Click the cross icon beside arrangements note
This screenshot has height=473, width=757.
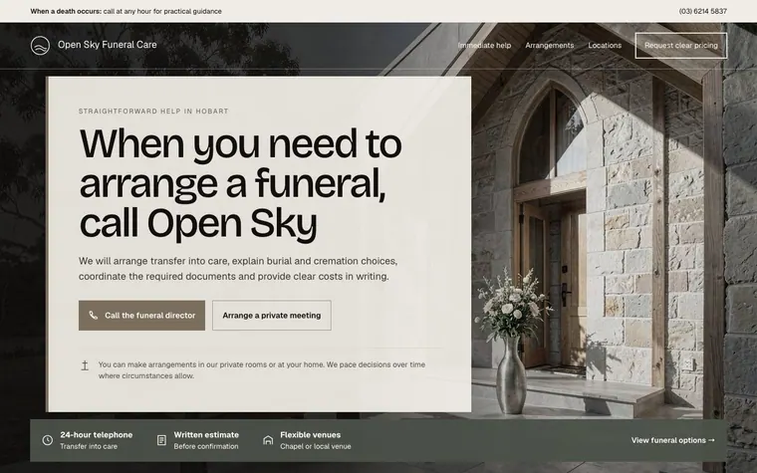pos(85,365)
